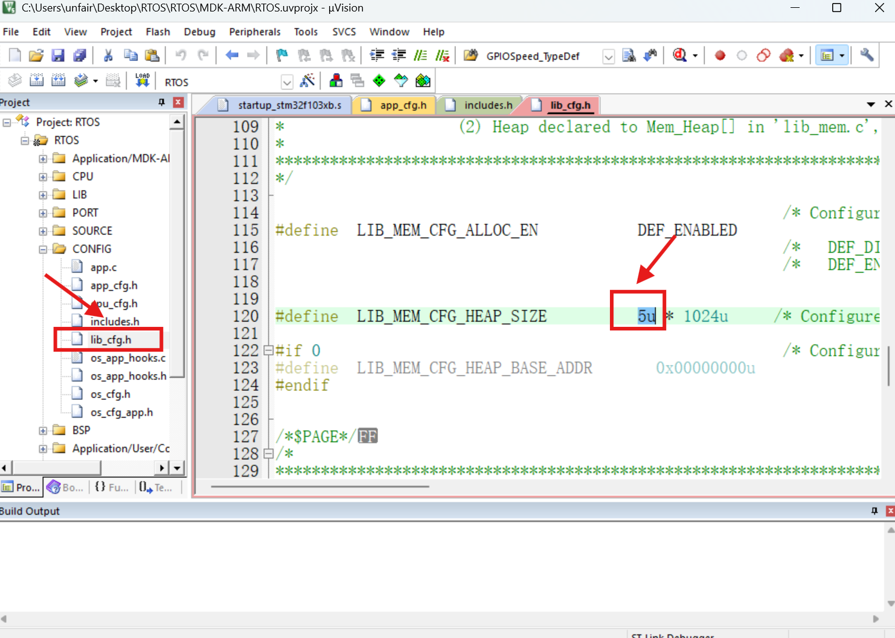Image resolution: width=895 pixels, height=638 pixels.
Task: Open the batch build dropdown arrow
Action: pos(95,80)
